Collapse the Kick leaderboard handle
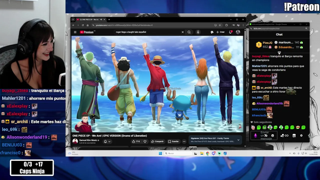320x180 pixels. (279, 53)
